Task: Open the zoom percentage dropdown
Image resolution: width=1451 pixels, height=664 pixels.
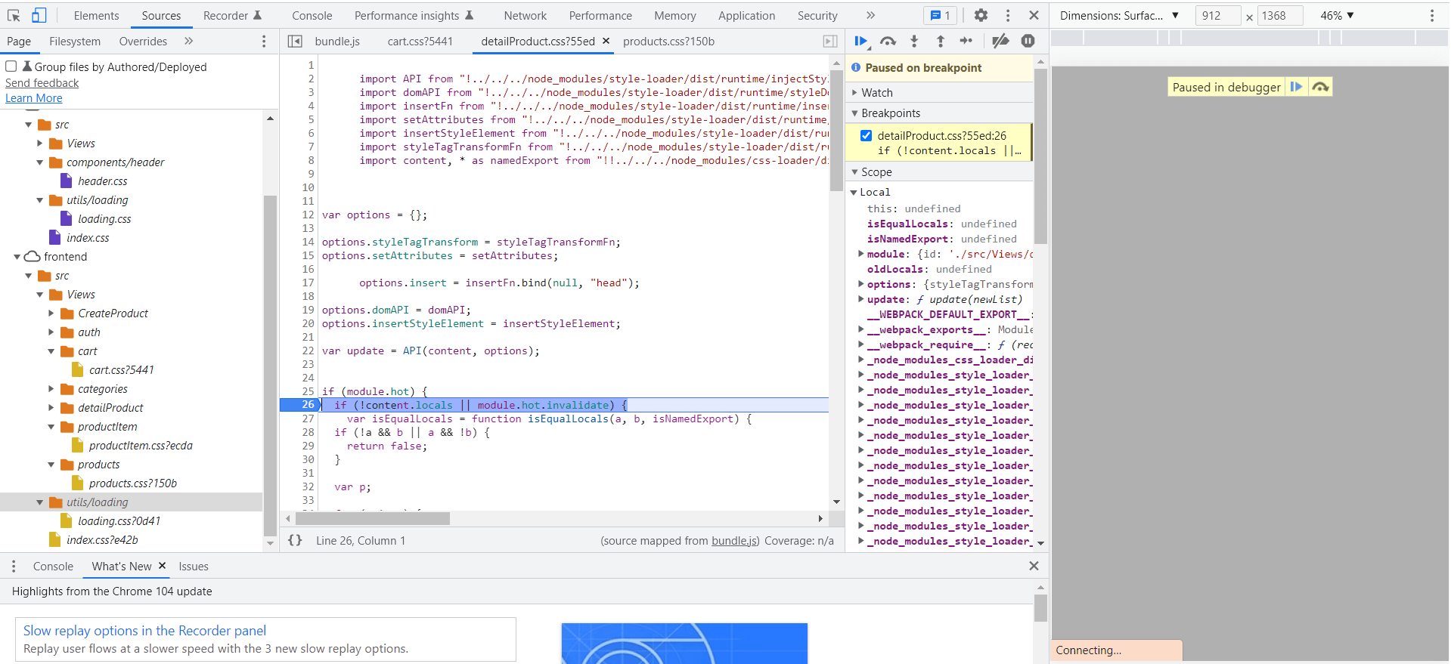Action: [1337, 15]
